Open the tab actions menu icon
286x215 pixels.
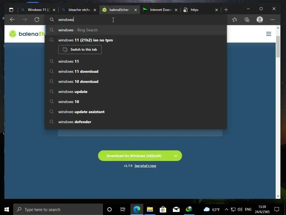pyautogui.click(x=11, y=10)
